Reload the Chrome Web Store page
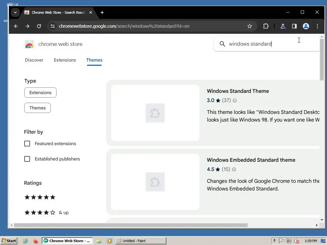 [39, 26]
